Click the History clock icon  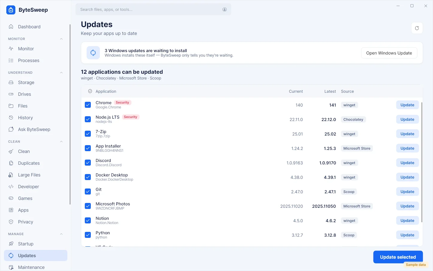point(11,117)
